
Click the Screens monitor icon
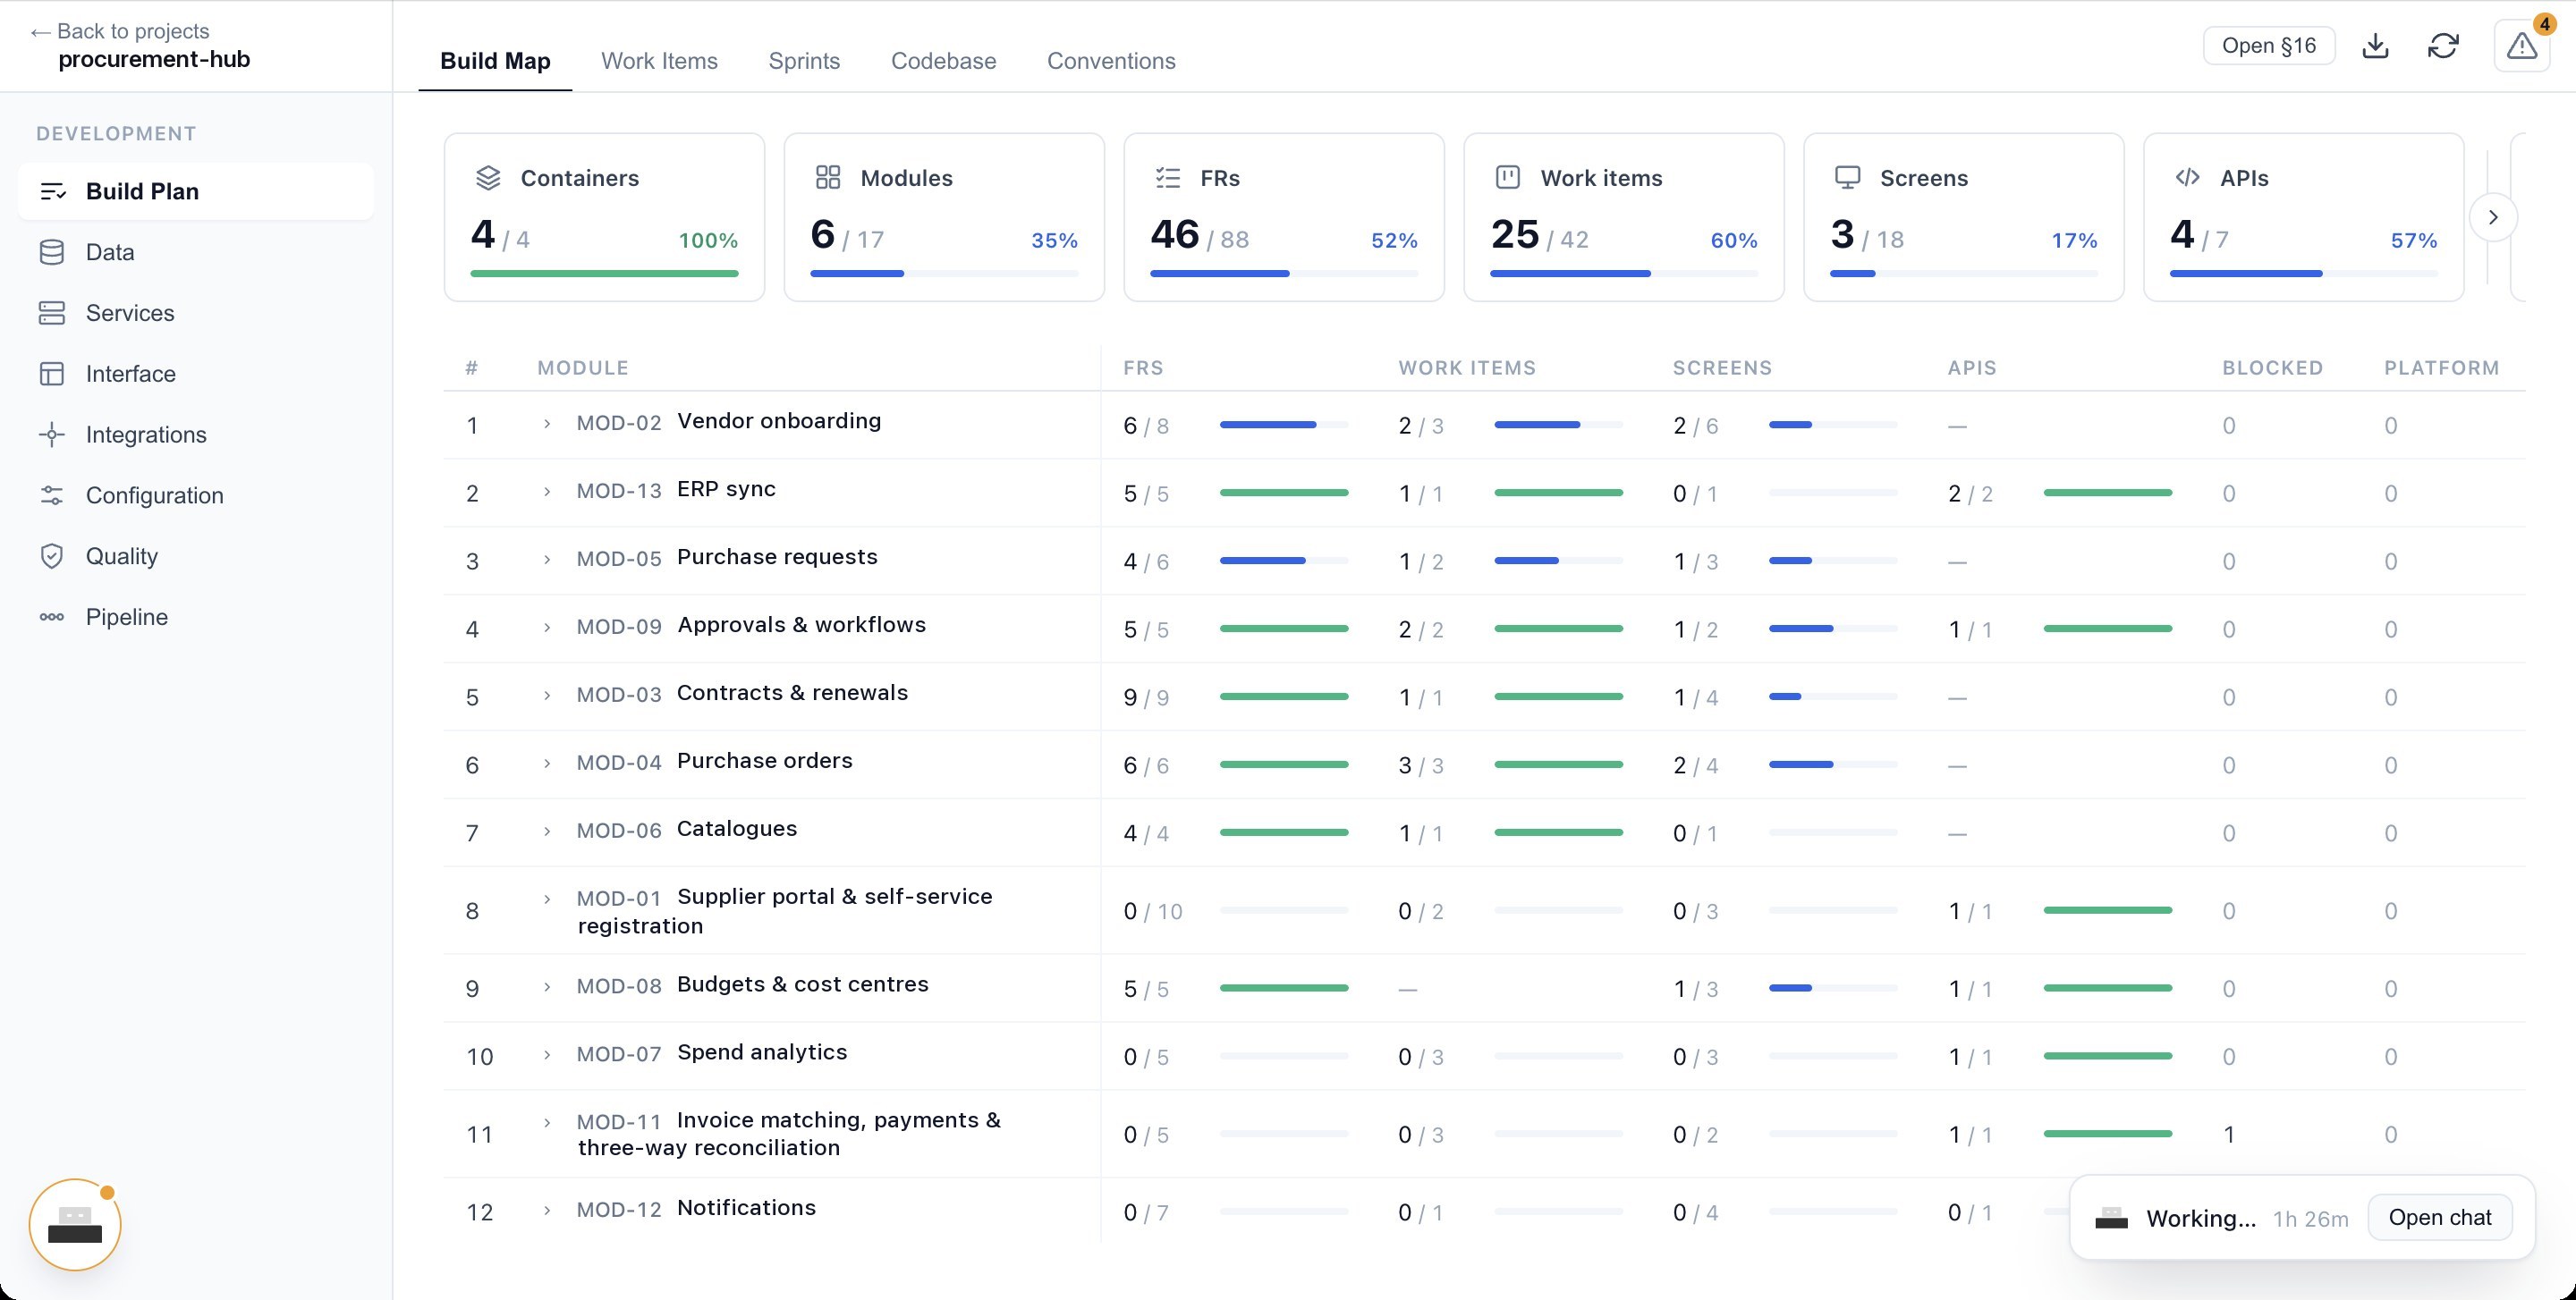point(1847,178)
